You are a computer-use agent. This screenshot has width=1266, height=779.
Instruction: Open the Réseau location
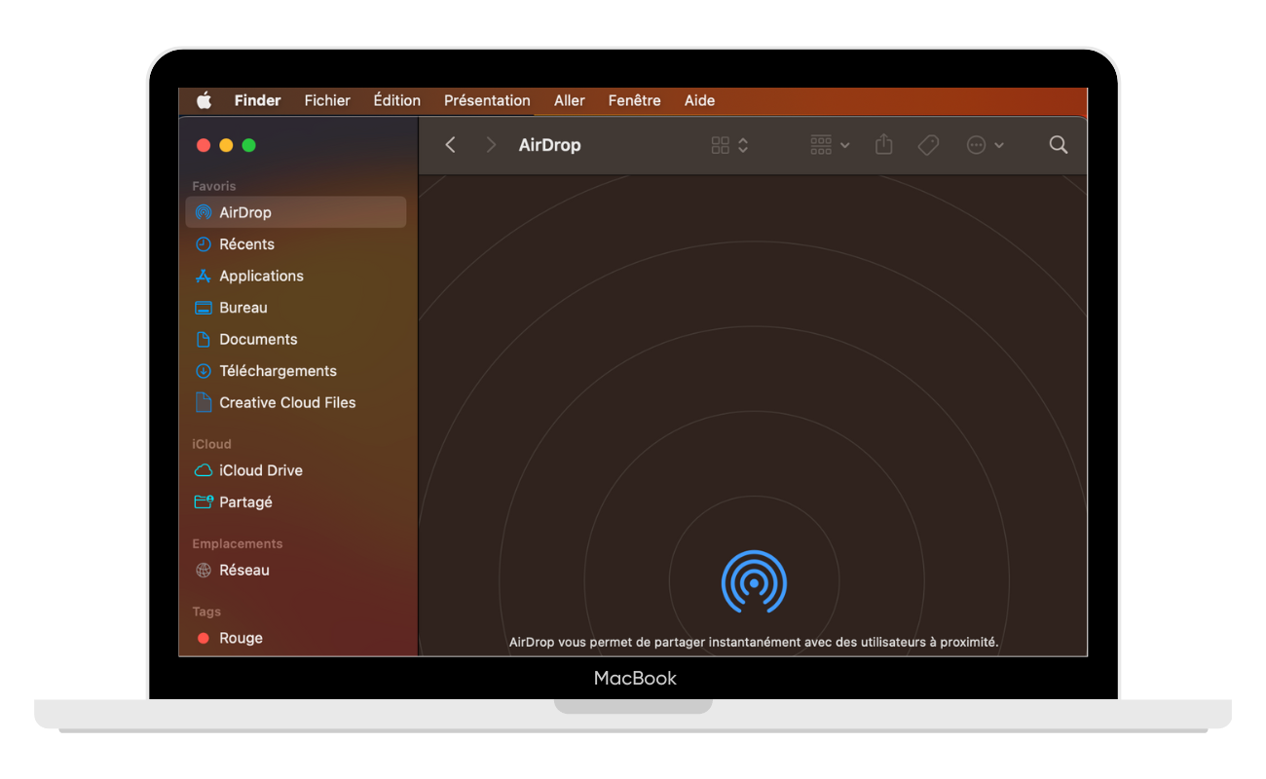(243, 570)
